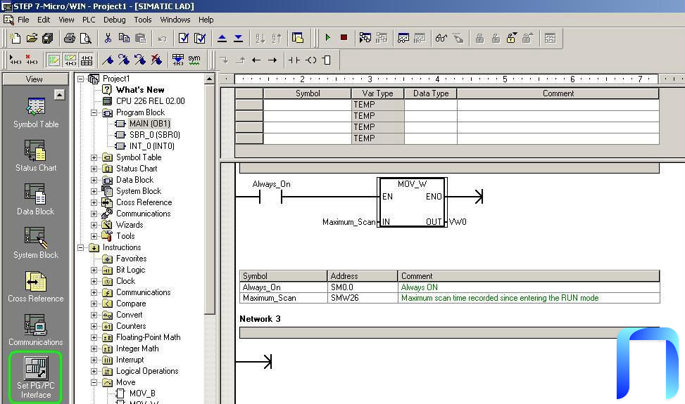Select the MOV_W box in the ladder

[413, 202]
